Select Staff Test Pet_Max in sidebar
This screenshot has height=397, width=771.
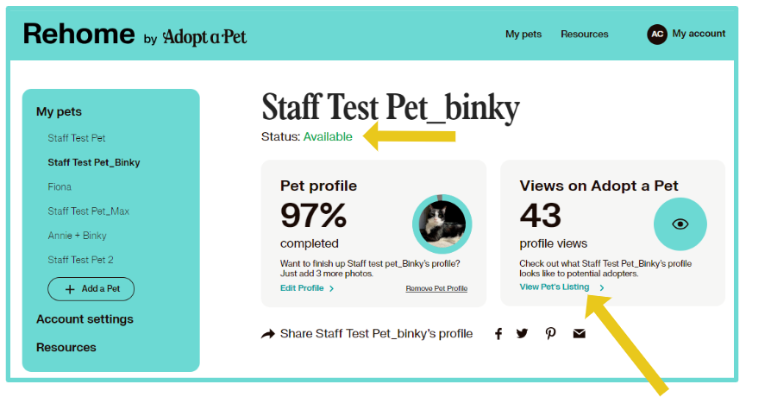click(x=88, y=211)
